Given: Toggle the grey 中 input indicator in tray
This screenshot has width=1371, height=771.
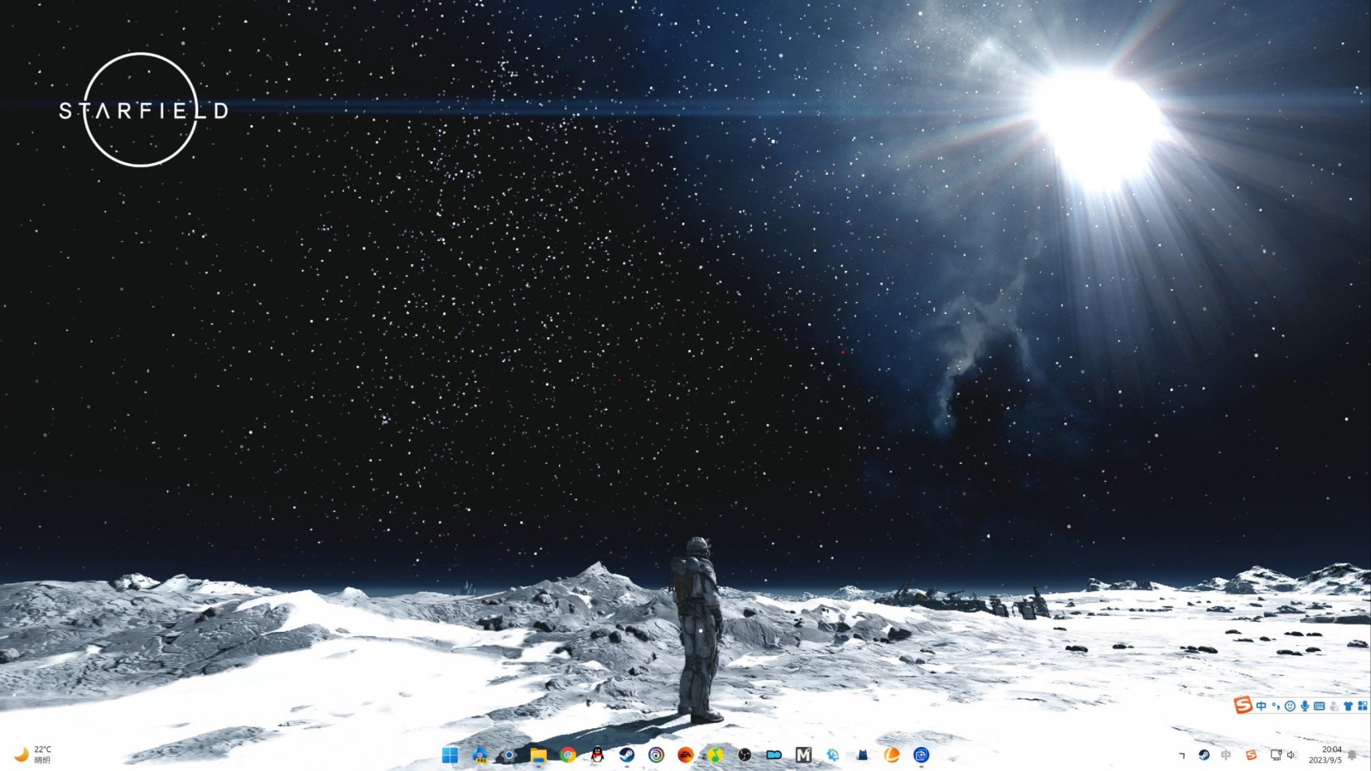Looking at the screenshot, I should tap(1226, 756).
